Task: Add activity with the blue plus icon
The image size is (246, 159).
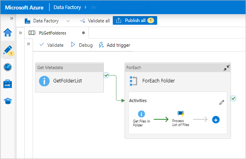Action: point(216,119)
